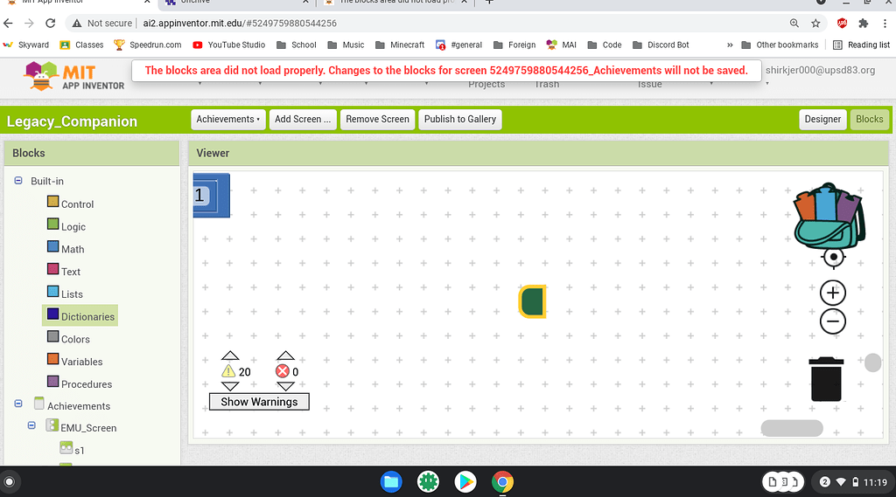Click the horizontal scrollbar in the viewer
This screenshot has height=497, width=896.
792,428
